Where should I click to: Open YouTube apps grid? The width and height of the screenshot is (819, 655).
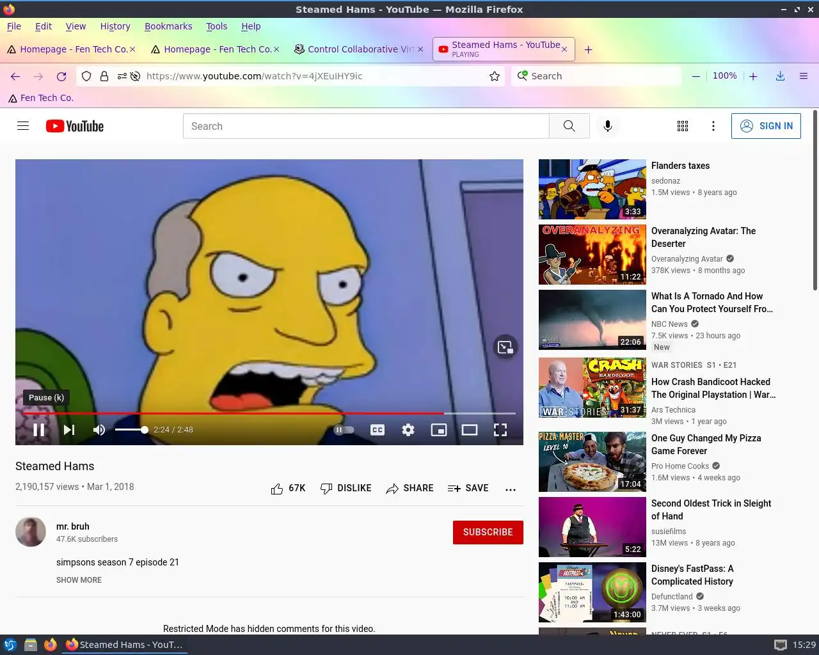tap(683, 126)
